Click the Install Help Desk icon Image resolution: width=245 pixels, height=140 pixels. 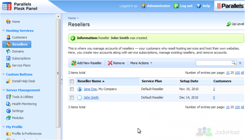(x=8, y=81)
